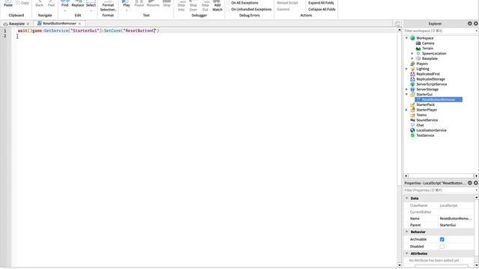This screenshot has width=479, height=269.
Task: Collapse the Data properties section
Action: click(x=406, y=198)
